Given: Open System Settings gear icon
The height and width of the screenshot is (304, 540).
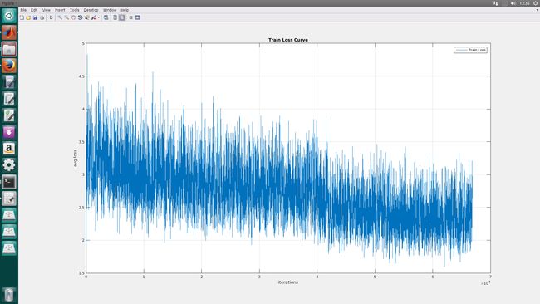Looking at the screenshot, I should pos(9,165).
